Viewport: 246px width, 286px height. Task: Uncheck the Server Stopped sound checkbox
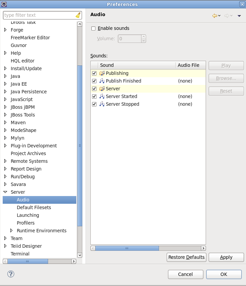[x=94, y=104]
